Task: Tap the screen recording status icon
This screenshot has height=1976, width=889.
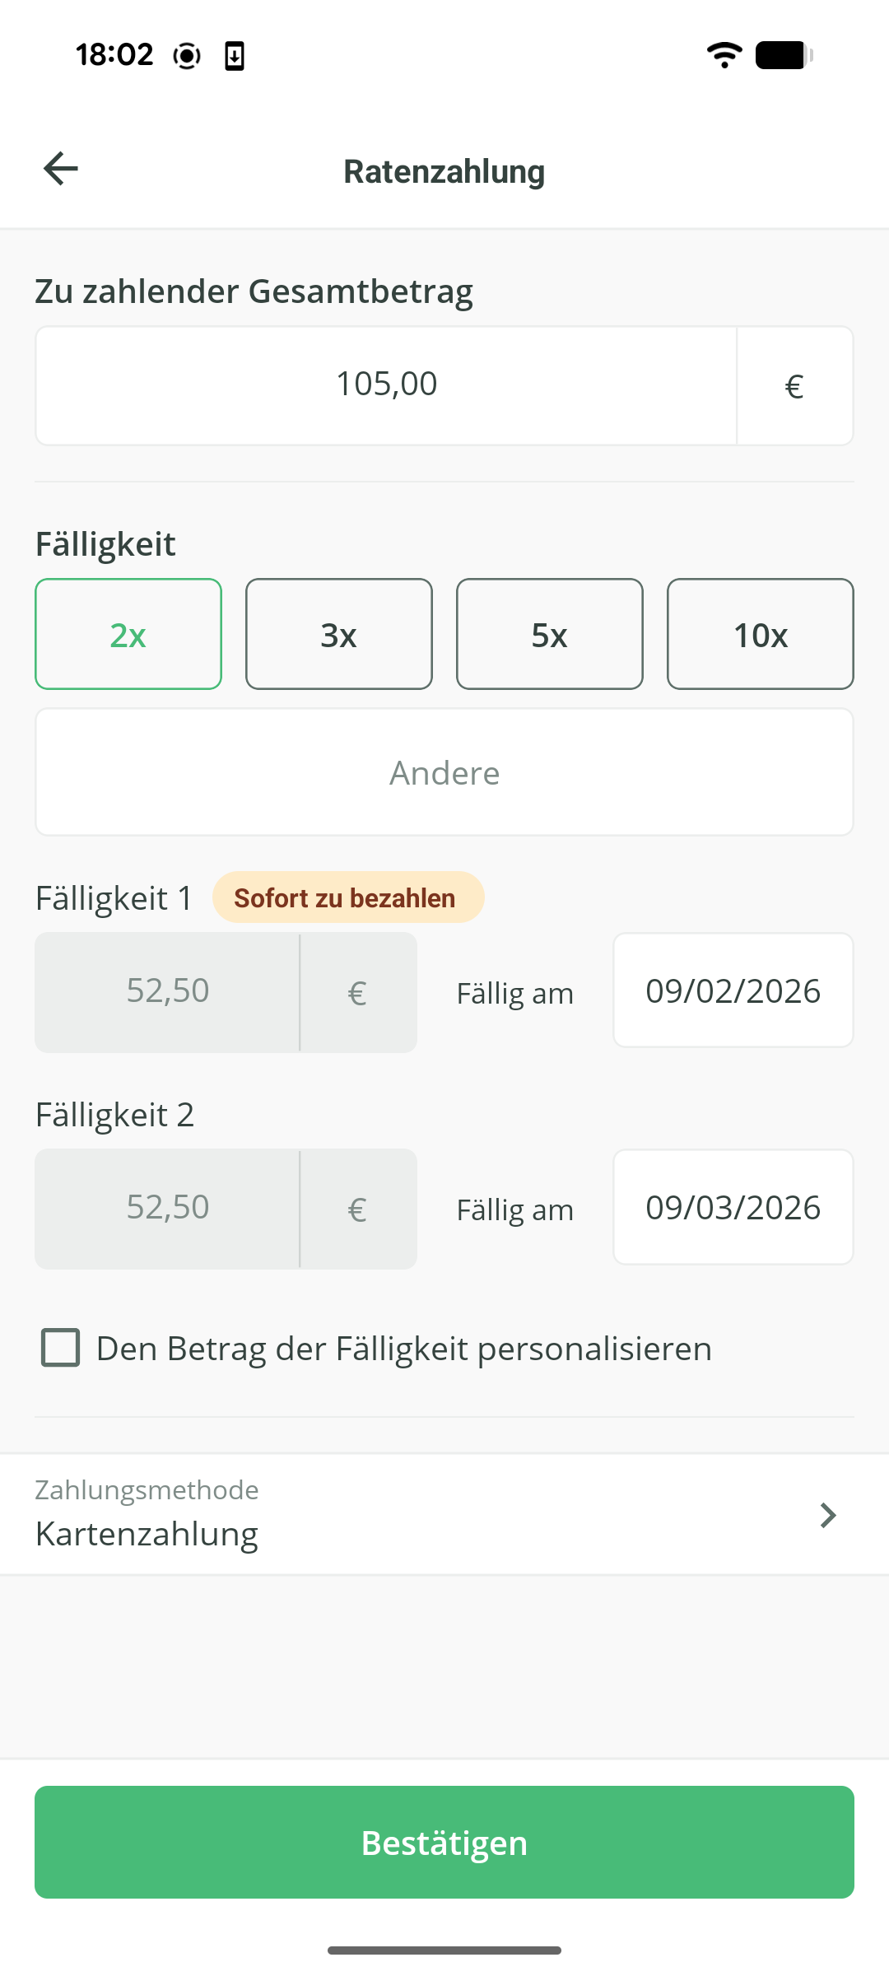Action: [187, 56]
